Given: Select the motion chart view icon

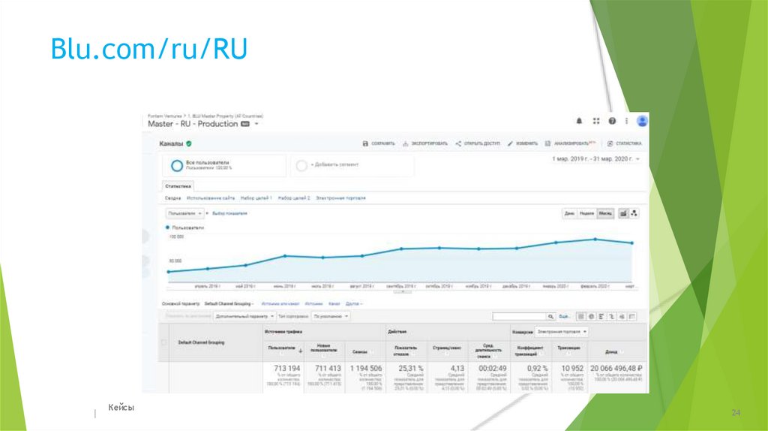Looking at the screenshot, I should (x=634, y=213).
